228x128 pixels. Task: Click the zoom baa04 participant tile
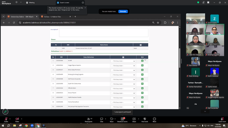point(214,19)
